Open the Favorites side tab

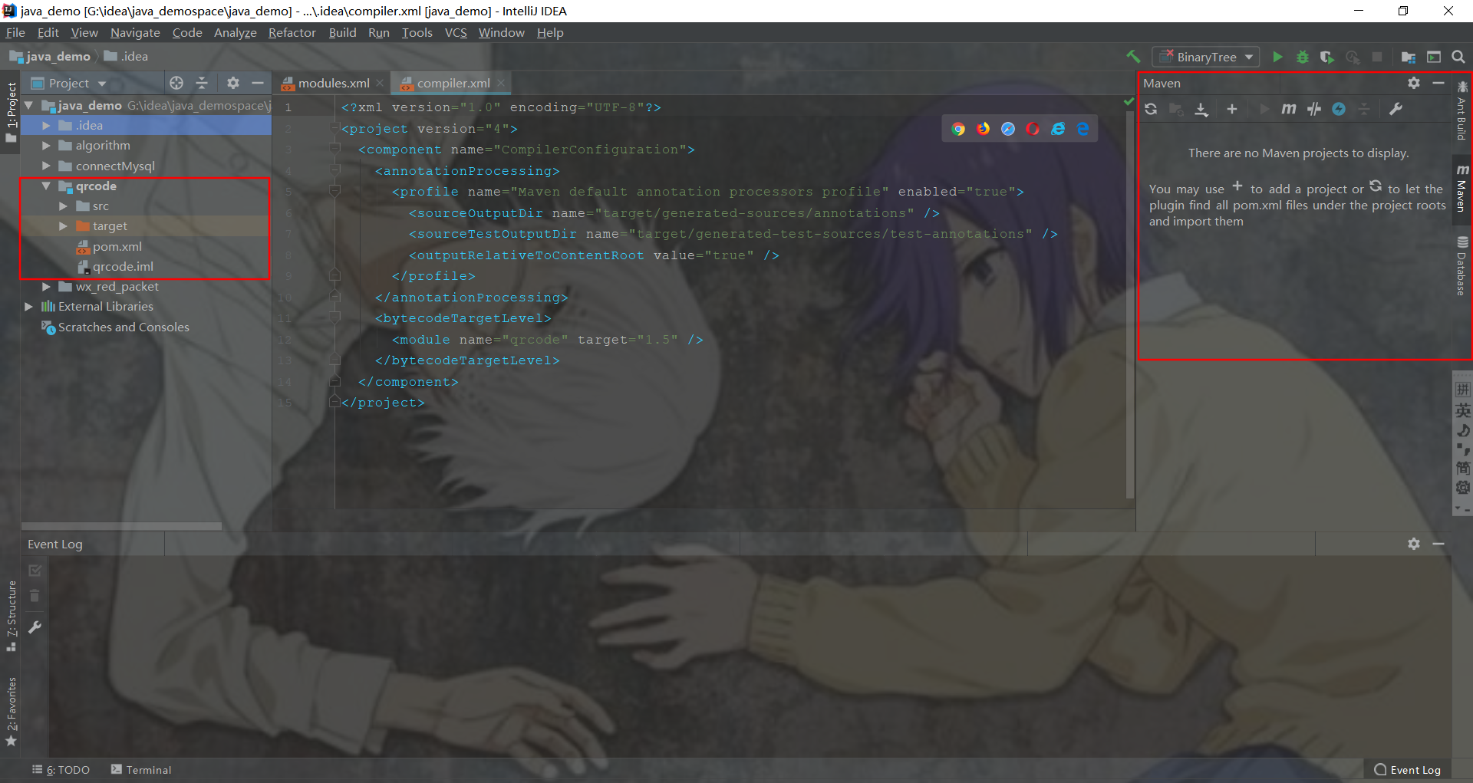pos(12,711)
